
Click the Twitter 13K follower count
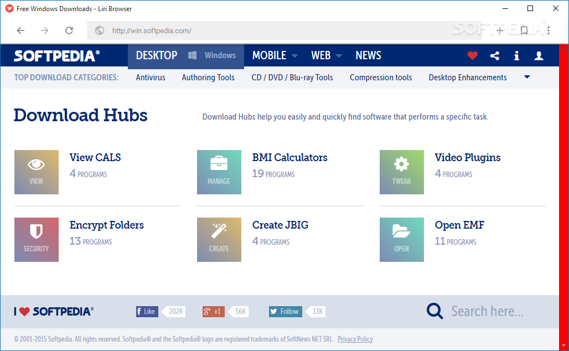(x=317, y=312)
